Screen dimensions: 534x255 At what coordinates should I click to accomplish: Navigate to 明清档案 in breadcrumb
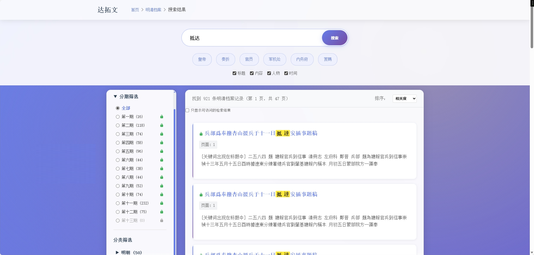pos(153,9)
